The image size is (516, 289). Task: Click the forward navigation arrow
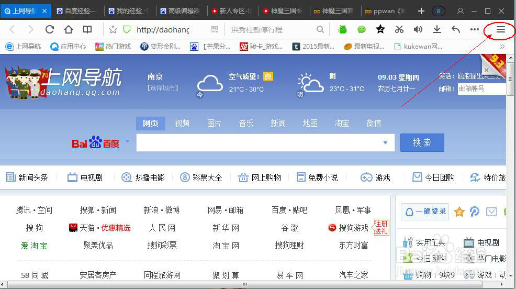pyautogui.click(x=30, y=30)
